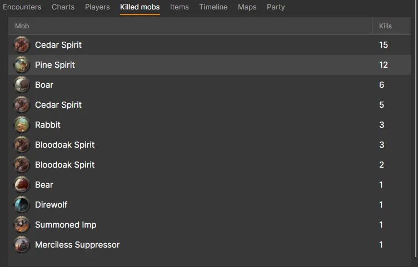Image resolution: width=418 pixels, height=267 pixels.
Task: Switch to the Charts tab
Action: 63,7
